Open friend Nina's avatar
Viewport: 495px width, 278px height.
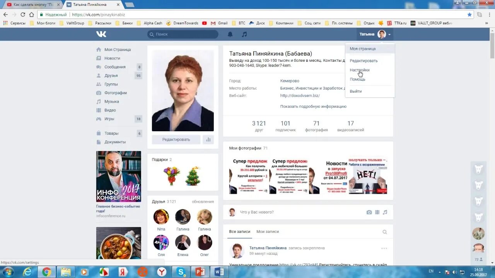point(161,217)
